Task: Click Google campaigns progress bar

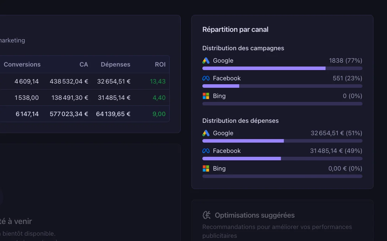Action: click(x=282, y=68)
